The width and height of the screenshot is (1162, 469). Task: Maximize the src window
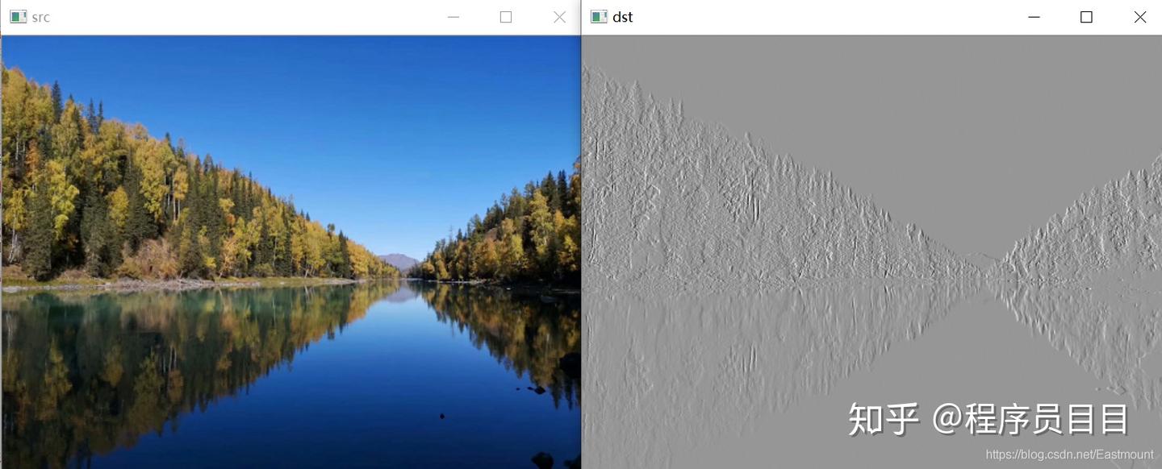tap(506, 17)
